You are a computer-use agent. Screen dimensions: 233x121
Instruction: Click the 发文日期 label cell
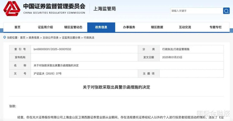149,57
